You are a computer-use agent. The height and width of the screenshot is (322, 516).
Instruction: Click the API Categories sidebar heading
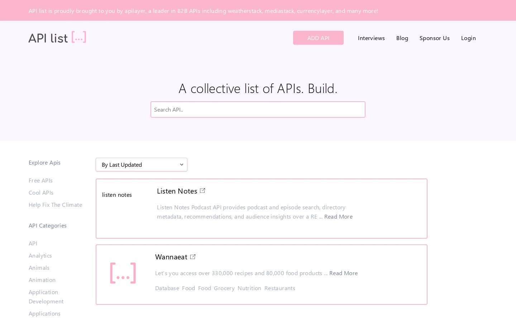(x=48, y=225)
